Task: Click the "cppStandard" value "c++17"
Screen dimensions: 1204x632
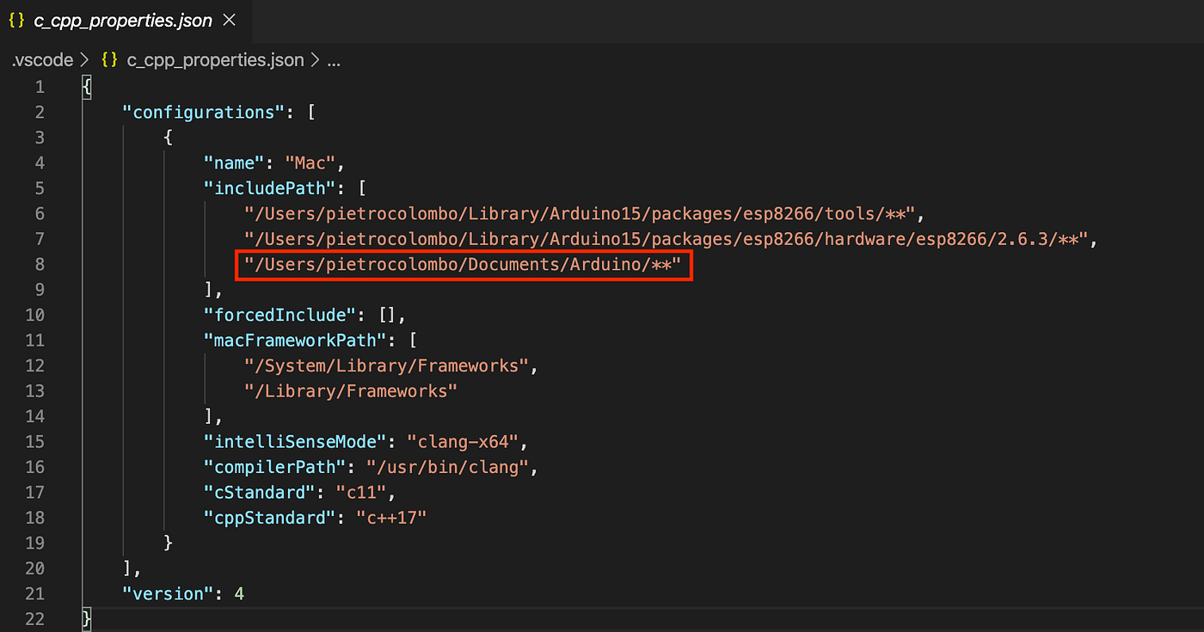Action: pos(390,517)
